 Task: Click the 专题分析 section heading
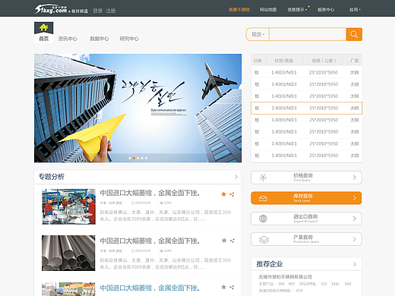pos(52,177)
